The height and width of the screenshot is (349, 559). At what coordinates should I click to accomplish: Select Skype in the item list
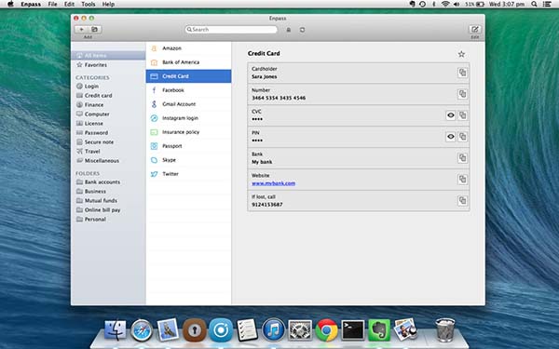pos(188,160)
